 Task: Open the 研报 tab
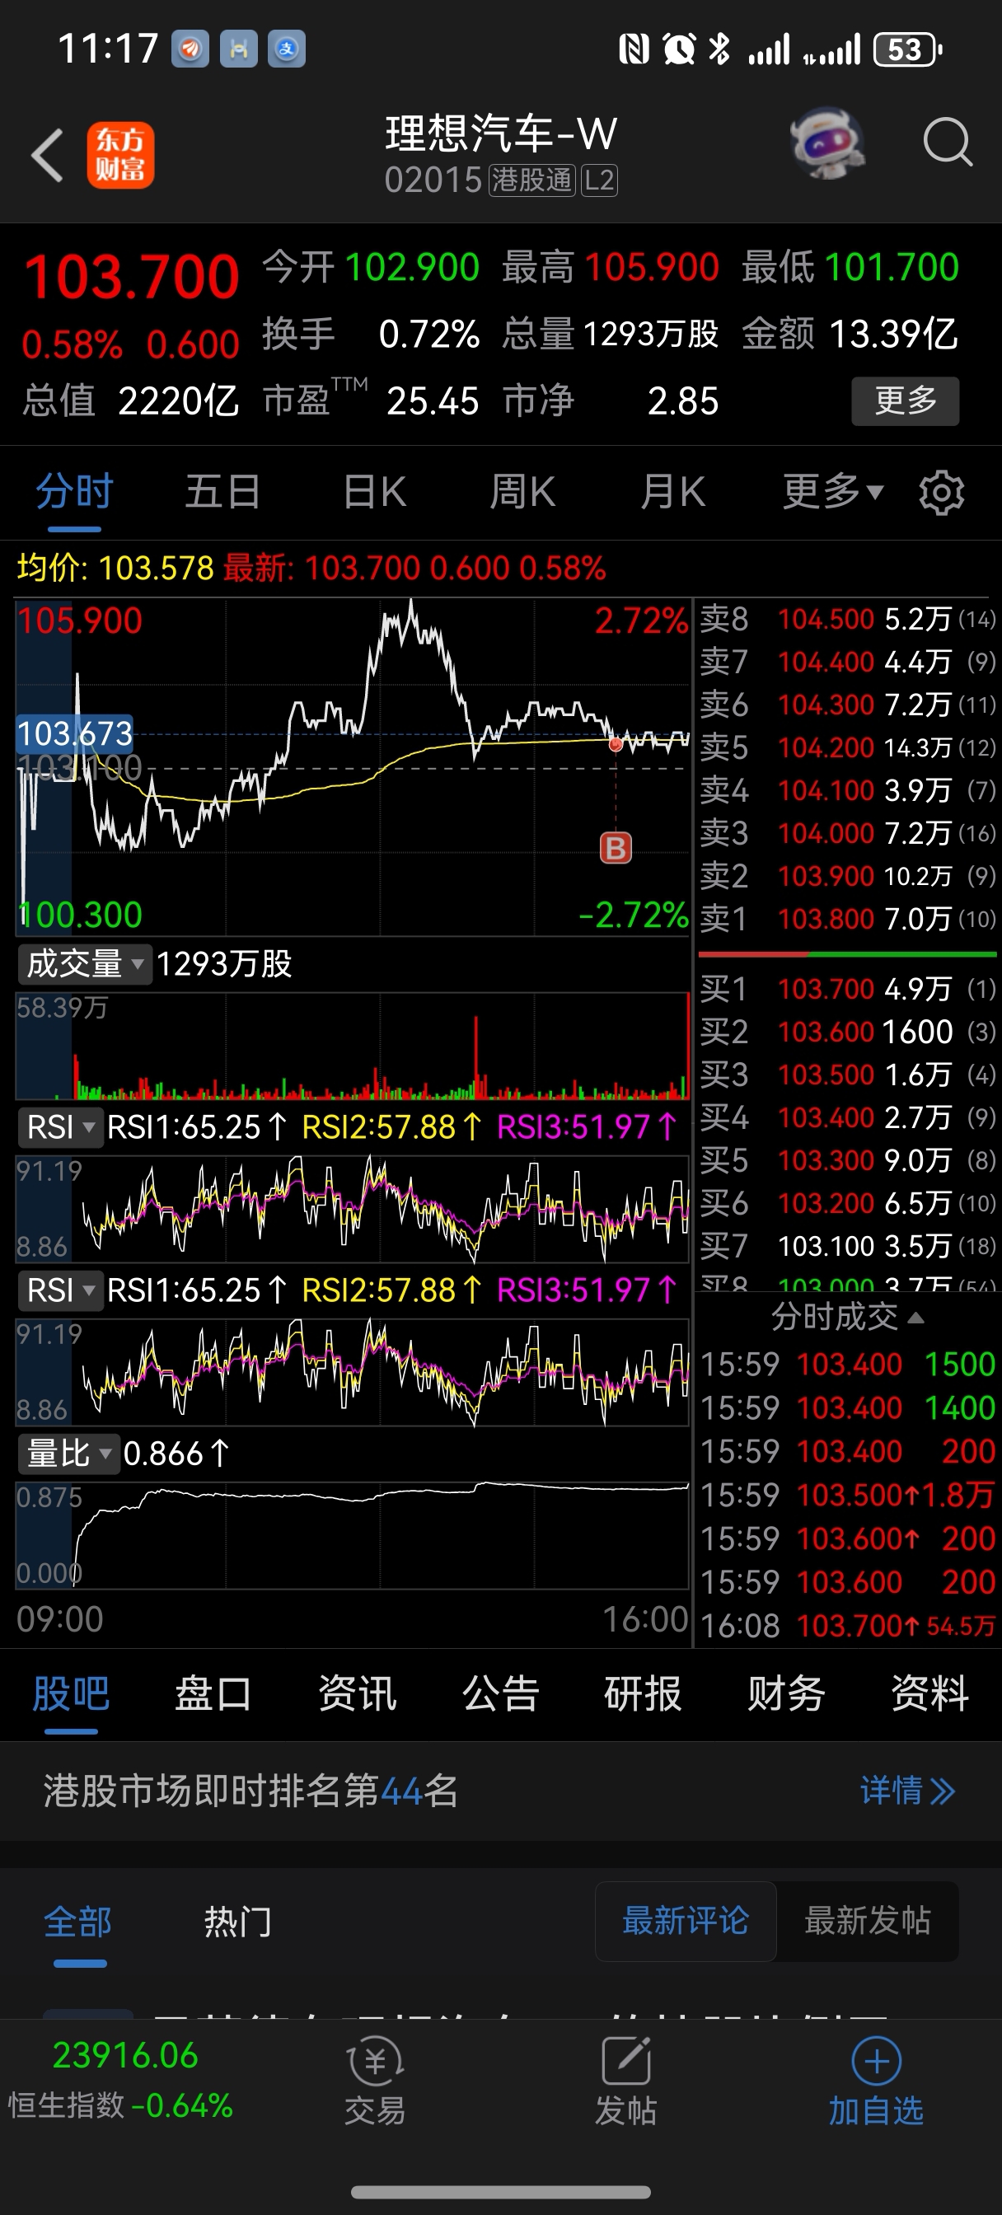pyautogui.click(x=643, y=1693)
